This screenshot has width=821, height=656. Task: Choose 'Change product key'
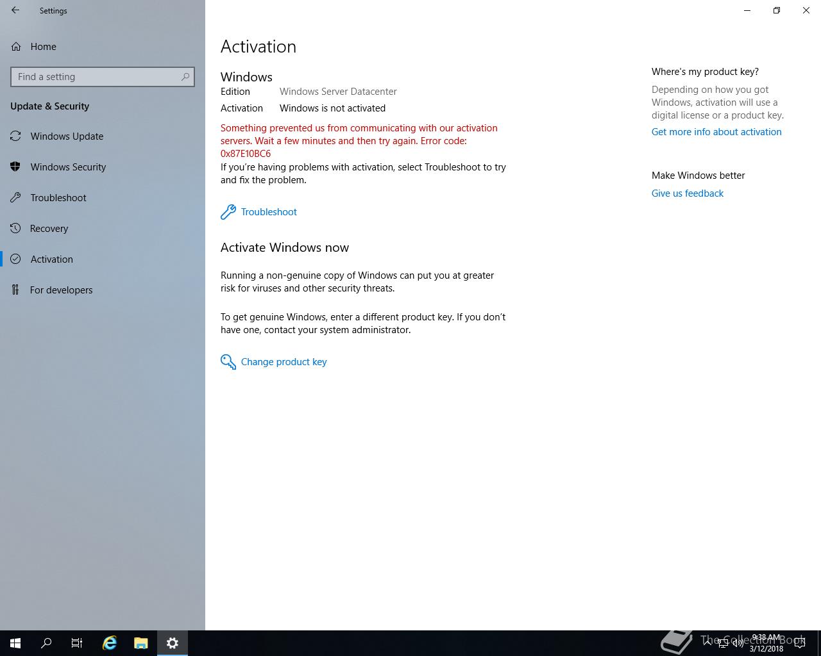pos(284,362)
